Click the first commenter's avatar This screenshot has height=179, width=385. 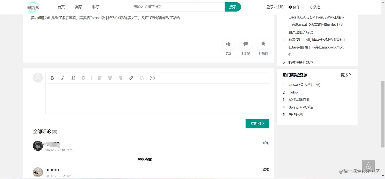(x=38, y=146)
